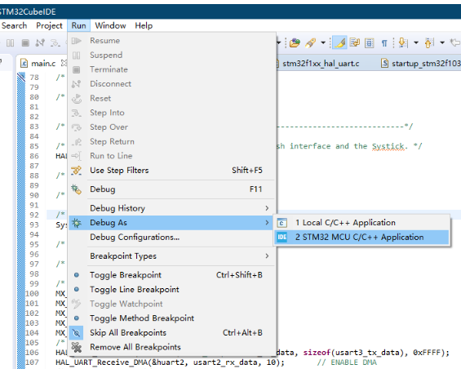The image size is (461, 369).
Task: Click the Next Annotation down-arrow icon
Action: coord(403,43)
